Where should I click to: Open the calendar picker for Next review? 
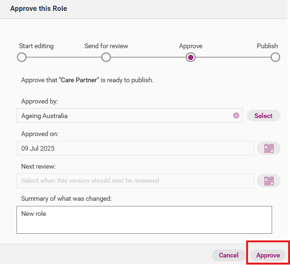[x=269, y=180]
